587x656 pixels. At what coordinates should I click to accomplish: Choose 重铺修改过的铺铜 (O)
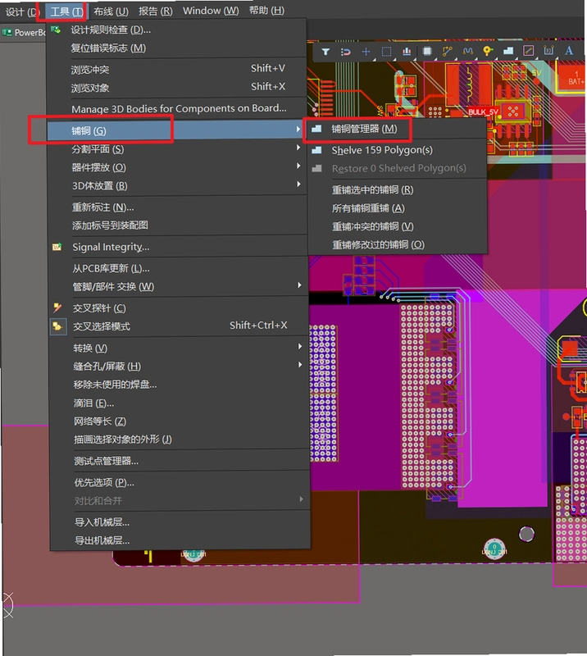point(398,244)
